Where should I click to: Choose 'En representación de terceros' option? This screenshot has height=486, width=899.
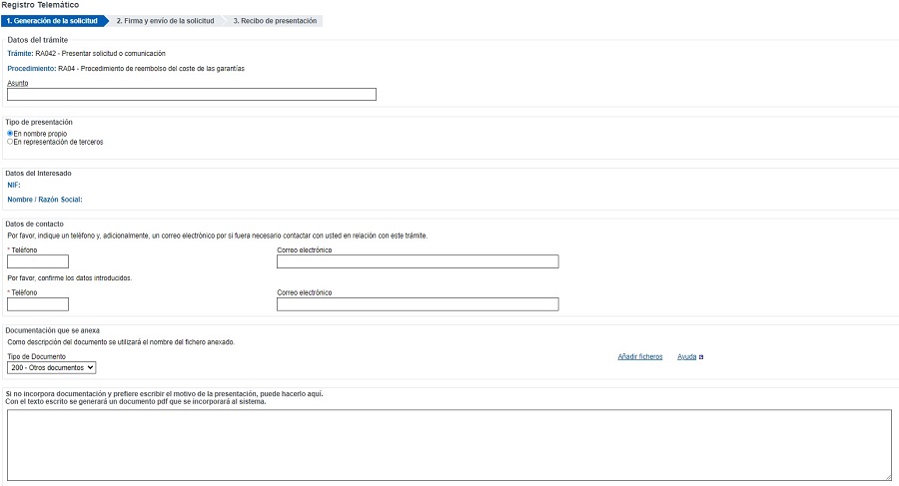(10, 142)
